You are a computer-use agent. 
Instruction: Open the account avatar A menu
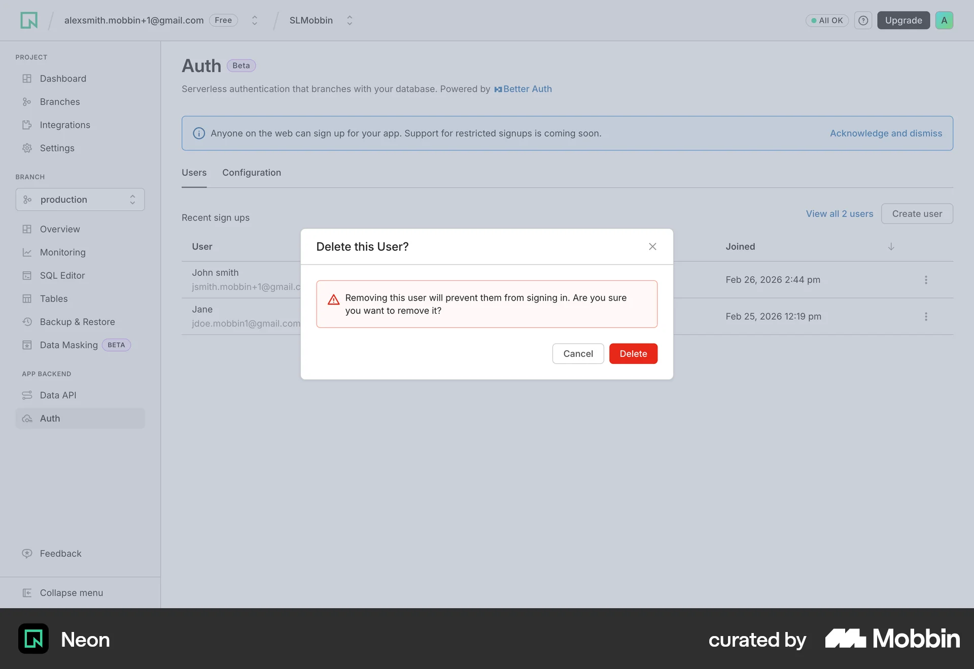944,20
